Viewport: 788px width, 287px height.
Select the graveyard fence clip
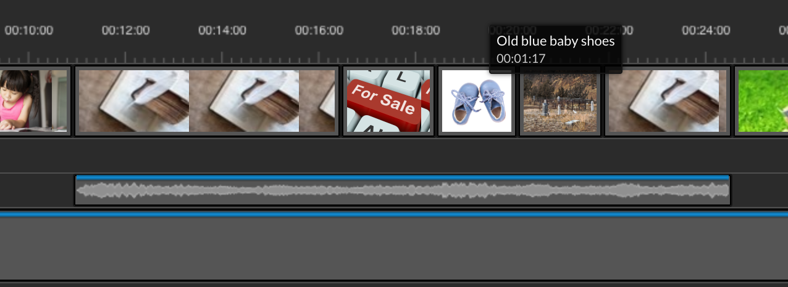tap(561, 101)
